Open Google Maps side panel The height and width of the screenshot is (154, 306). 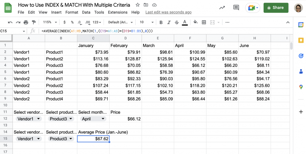[301, 87]
